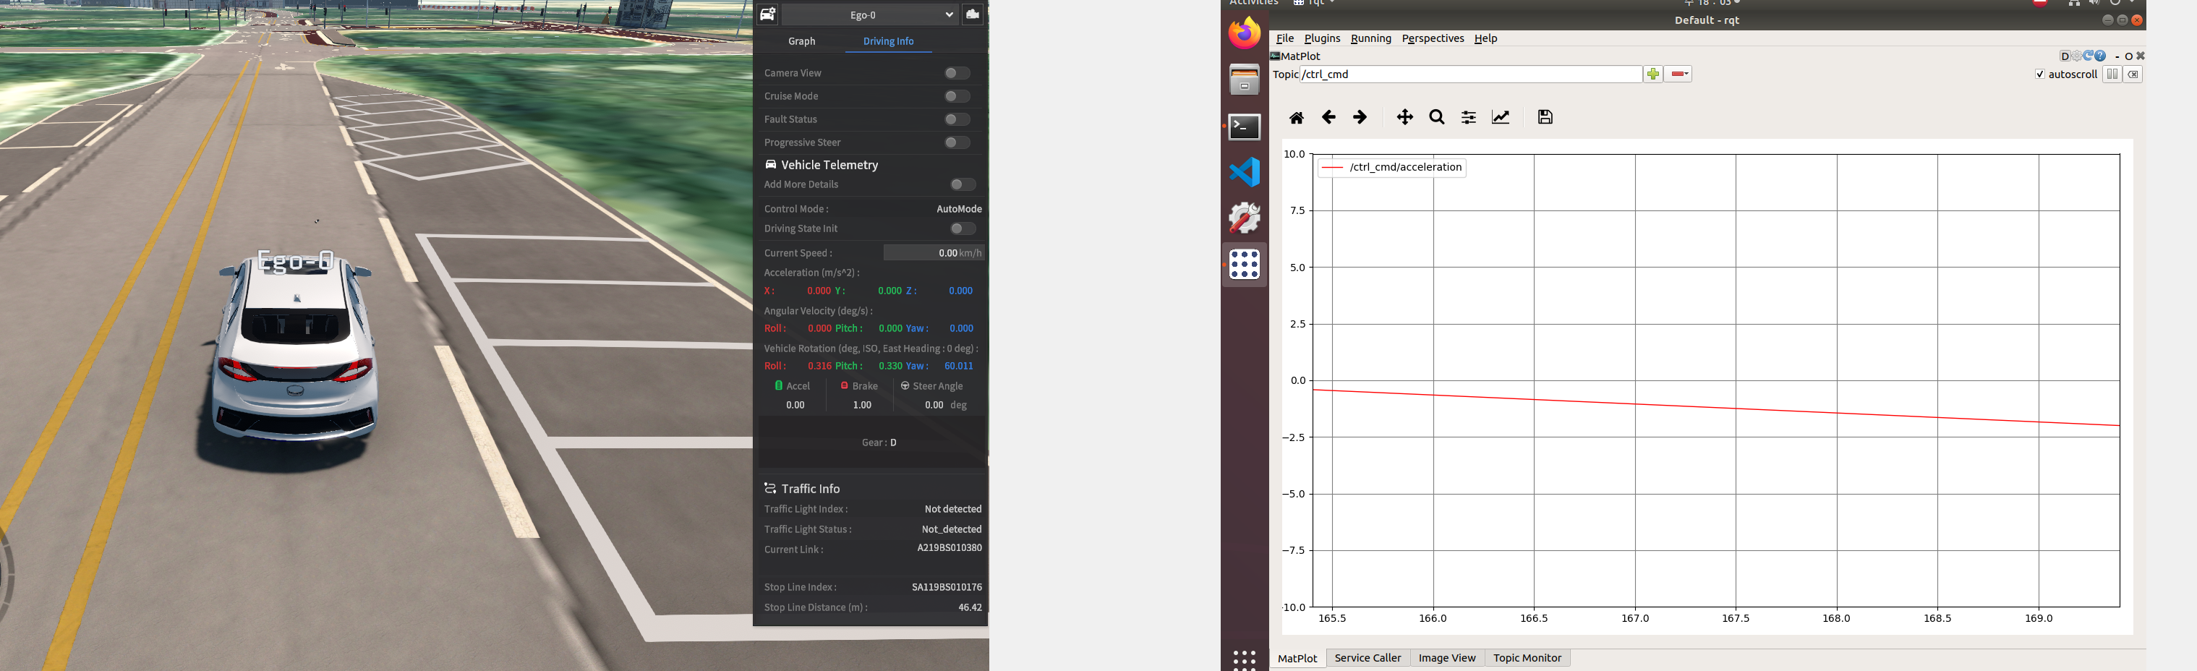Viewport: 2197px width, 671px height.
Task: Add the topic with green plus button
Action: (x=1653, y=74)
